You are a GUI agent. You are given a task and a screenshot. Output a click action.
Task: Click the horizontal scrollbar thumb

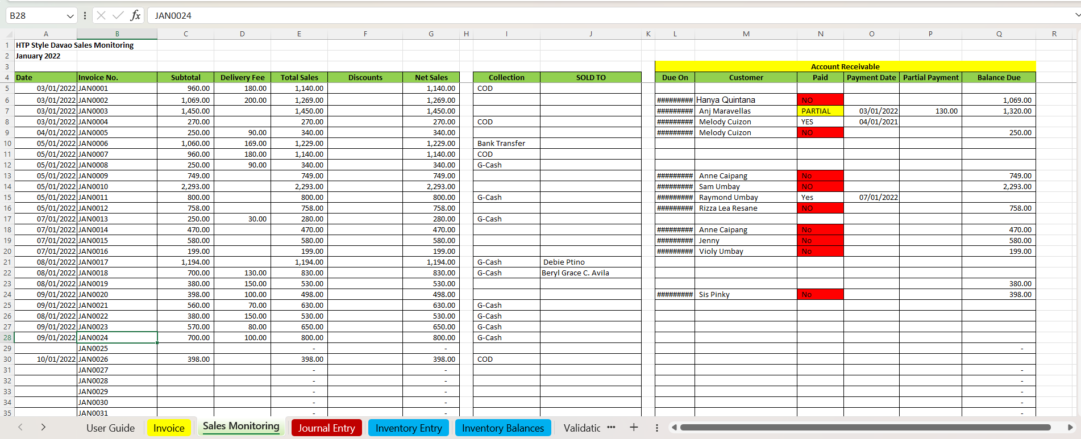tap(865, 427)
